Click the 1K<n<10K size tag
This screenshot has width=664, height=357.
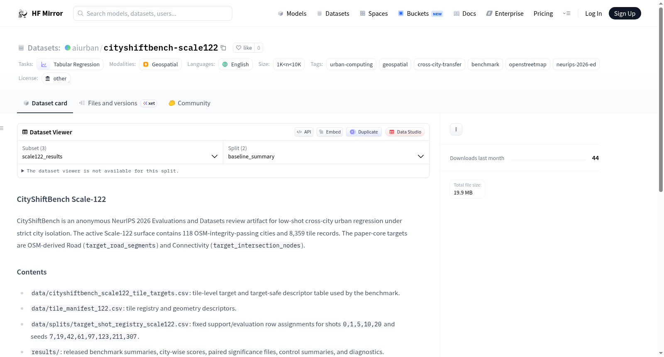(x=289, y=64)
